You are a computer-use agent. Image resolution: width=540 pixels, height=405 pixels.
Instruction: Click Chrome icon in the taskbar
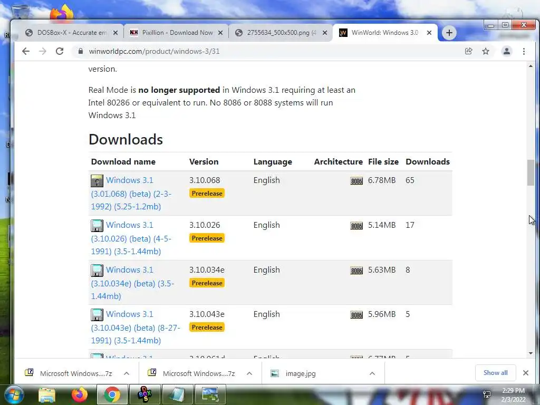[112, 394]
